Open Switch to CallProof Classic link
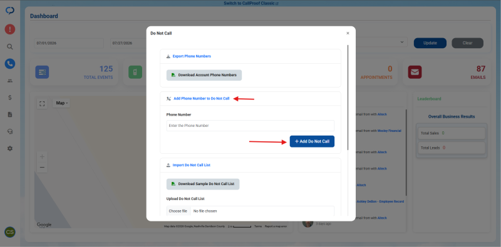The image size is (501, 247). (x=251, y=3)
